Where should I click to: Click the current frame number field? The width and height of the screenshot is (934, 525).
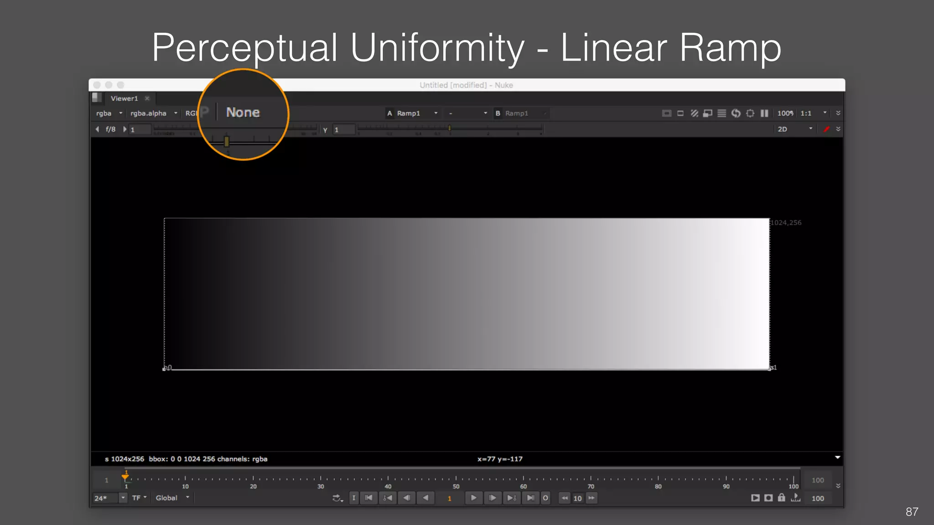pos(449,499)
